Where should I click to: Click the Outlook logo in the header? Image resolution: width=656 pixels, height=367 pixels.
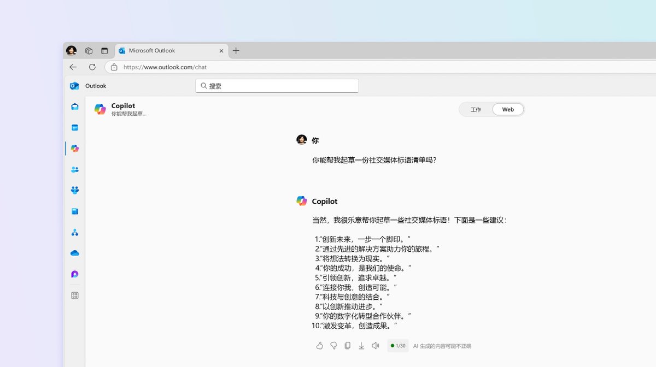coord(74,86)
